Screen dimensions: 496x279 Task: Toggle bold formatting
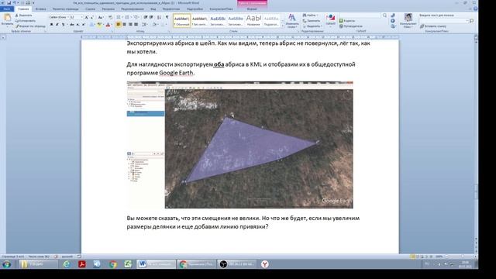click(x=52, y=24)
